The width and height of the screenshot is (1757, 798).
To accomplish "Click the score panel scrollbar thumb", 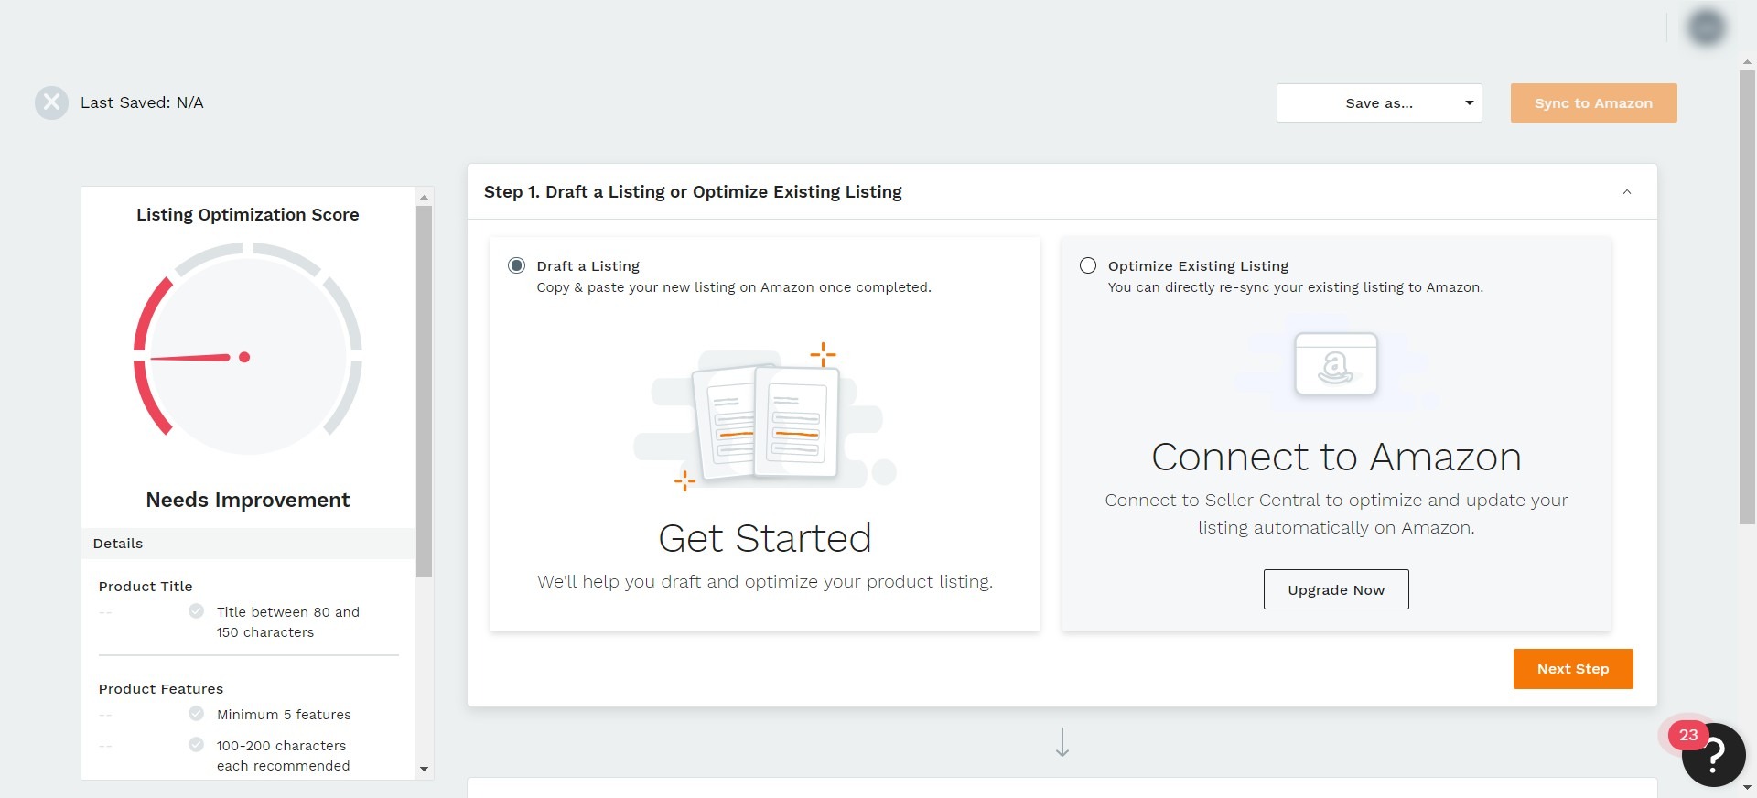I will coord(424,392).
